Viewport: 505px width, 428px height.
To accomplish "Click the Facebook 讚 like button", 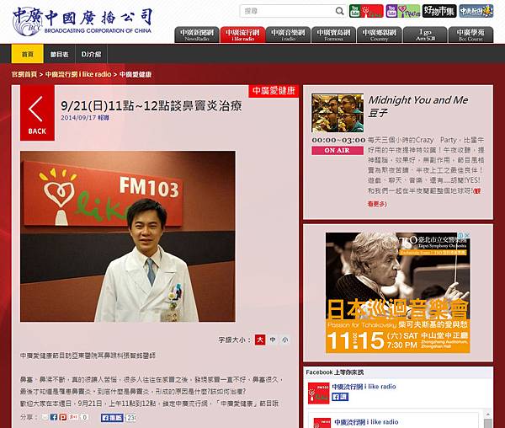I will [340, 397].
